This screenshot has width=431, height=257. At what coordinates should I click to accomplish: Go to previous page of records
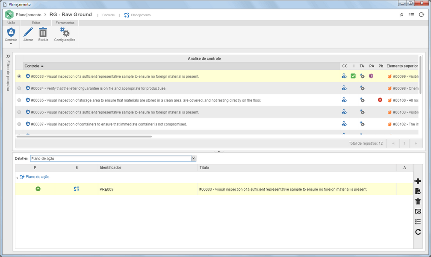click(x=393, y=143)
